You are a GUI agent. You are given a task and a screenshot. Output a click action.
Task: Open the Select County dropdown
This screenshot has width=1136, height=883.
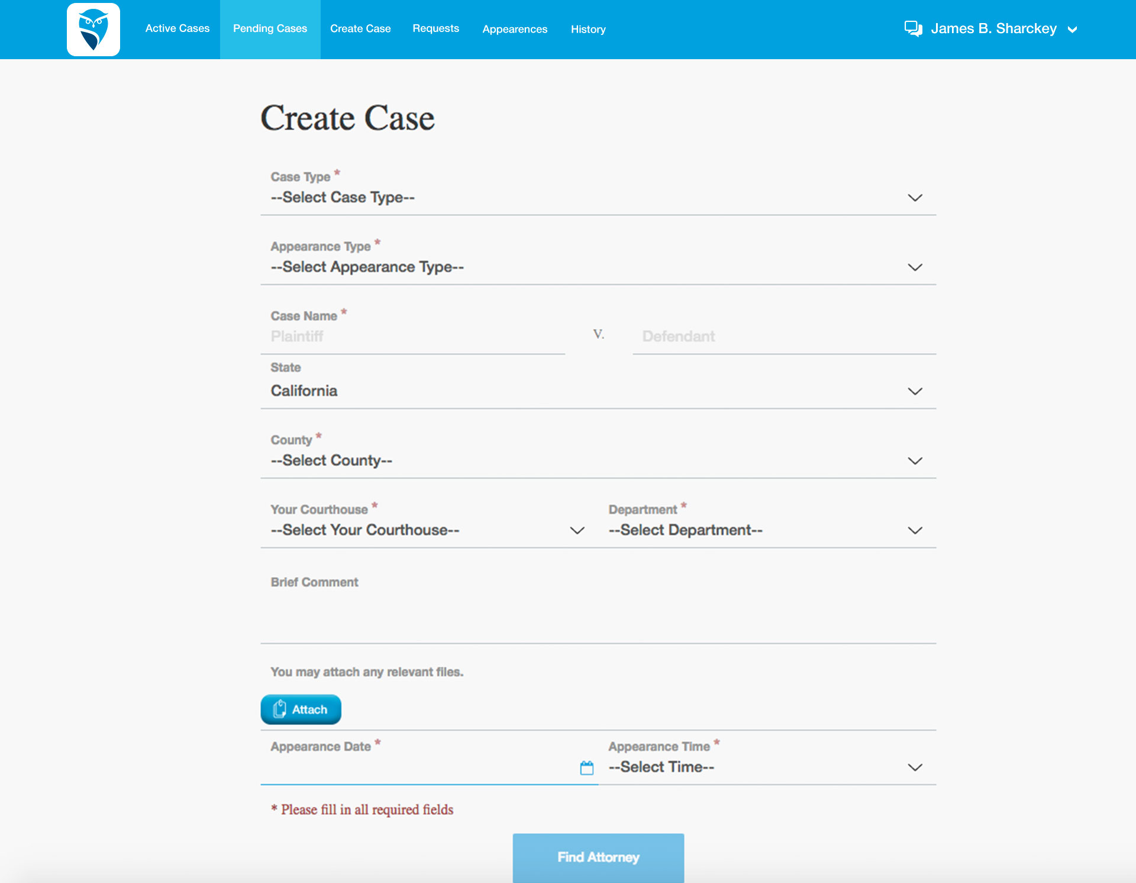click(598, 460)
